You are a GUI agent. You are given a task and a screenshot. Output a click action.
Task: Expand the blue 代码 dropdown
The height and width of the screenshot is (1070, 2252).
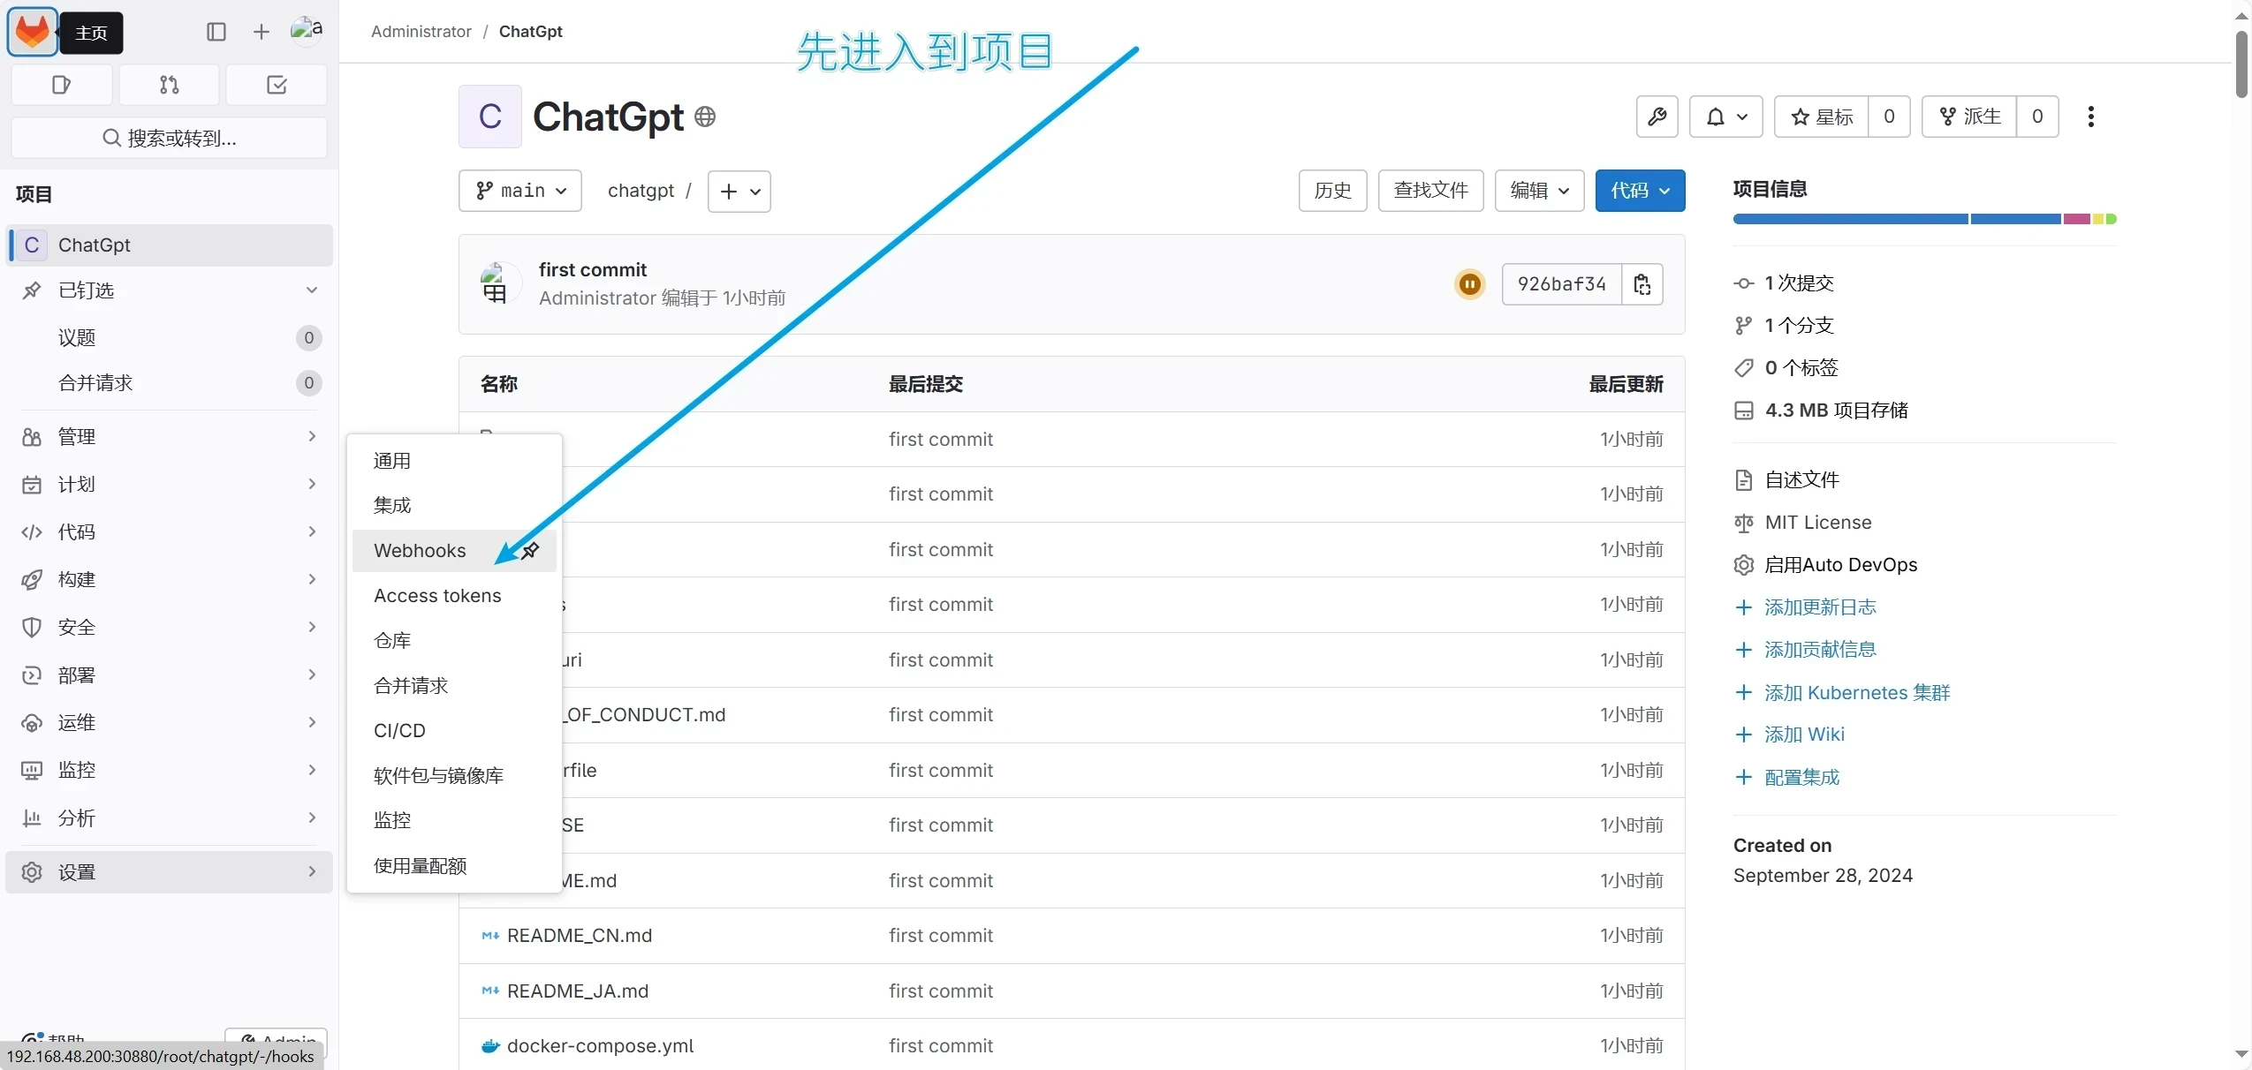(1640, 191)
